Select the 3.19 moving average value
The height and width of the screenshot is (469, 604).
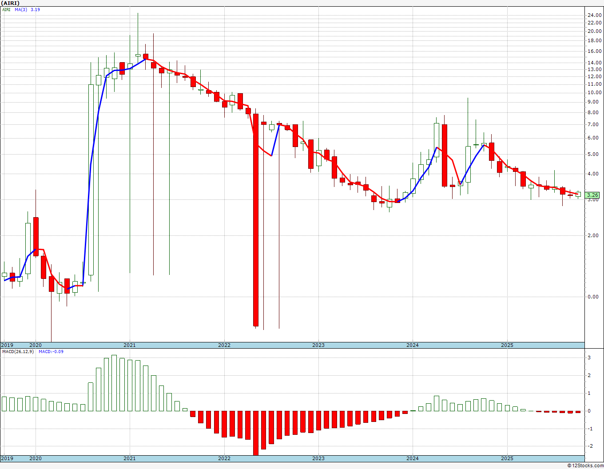[35, 9]
